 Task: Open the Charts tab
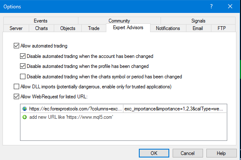click(42, 28)
